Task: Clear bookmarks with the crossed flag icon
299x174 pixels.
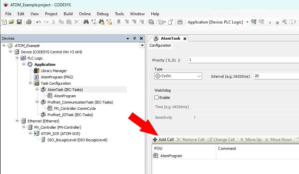Action: tap(142, 22)
